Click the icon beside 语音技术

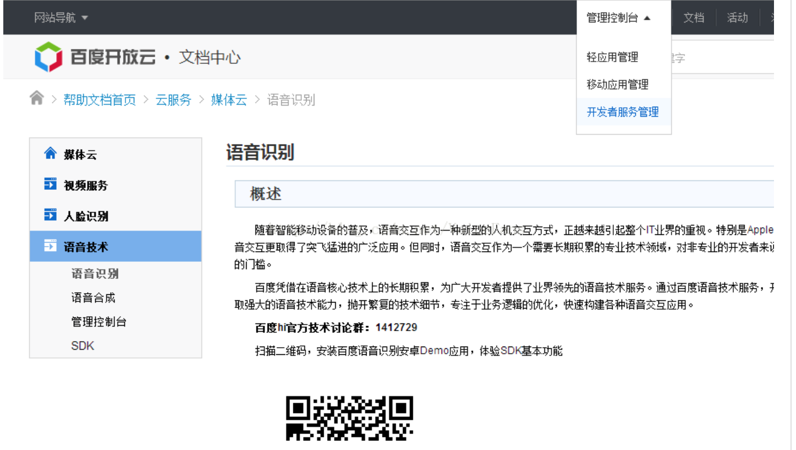(x=50, y=246)
